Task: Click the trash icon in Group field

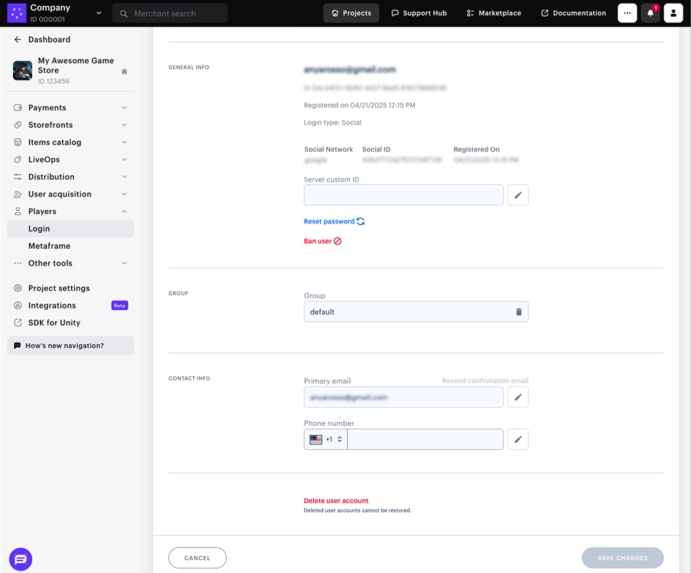Action: [518, 312]
